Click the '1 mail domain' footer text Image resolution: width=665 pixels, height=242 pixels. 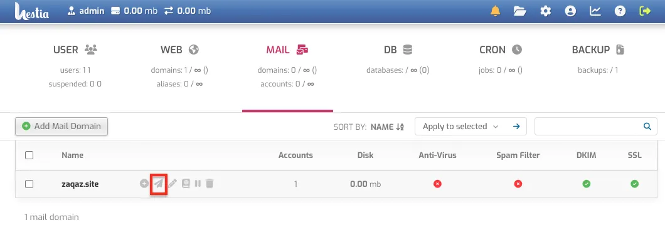pos(51,217)
